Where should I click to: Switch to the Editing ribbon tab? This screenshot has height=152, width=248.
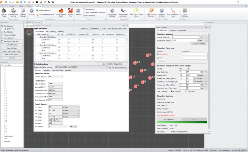(x=21, y=6)
